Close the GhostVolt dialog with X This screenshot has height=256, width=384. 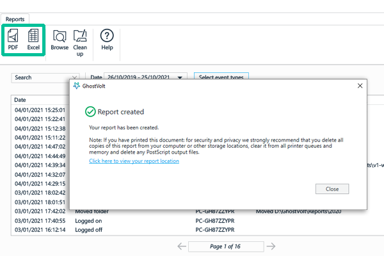pyautogui.click(x=360, y=86)
